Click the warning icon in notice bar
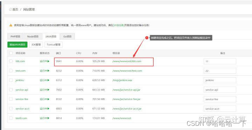Screen dimensions: 252x130 tap(11, 25)
